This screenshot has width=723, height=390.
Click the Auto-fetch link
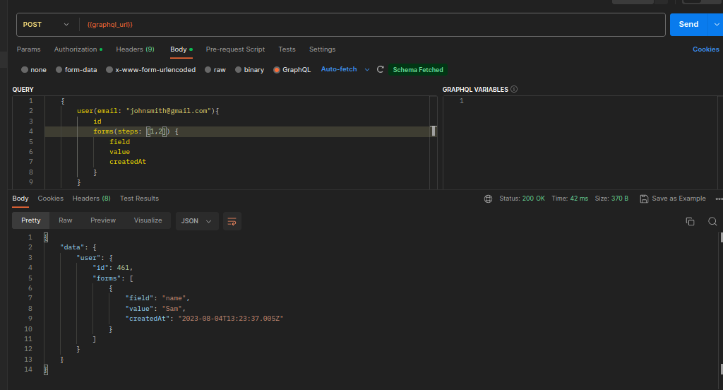pyautogui.click(x=339, y=69)
